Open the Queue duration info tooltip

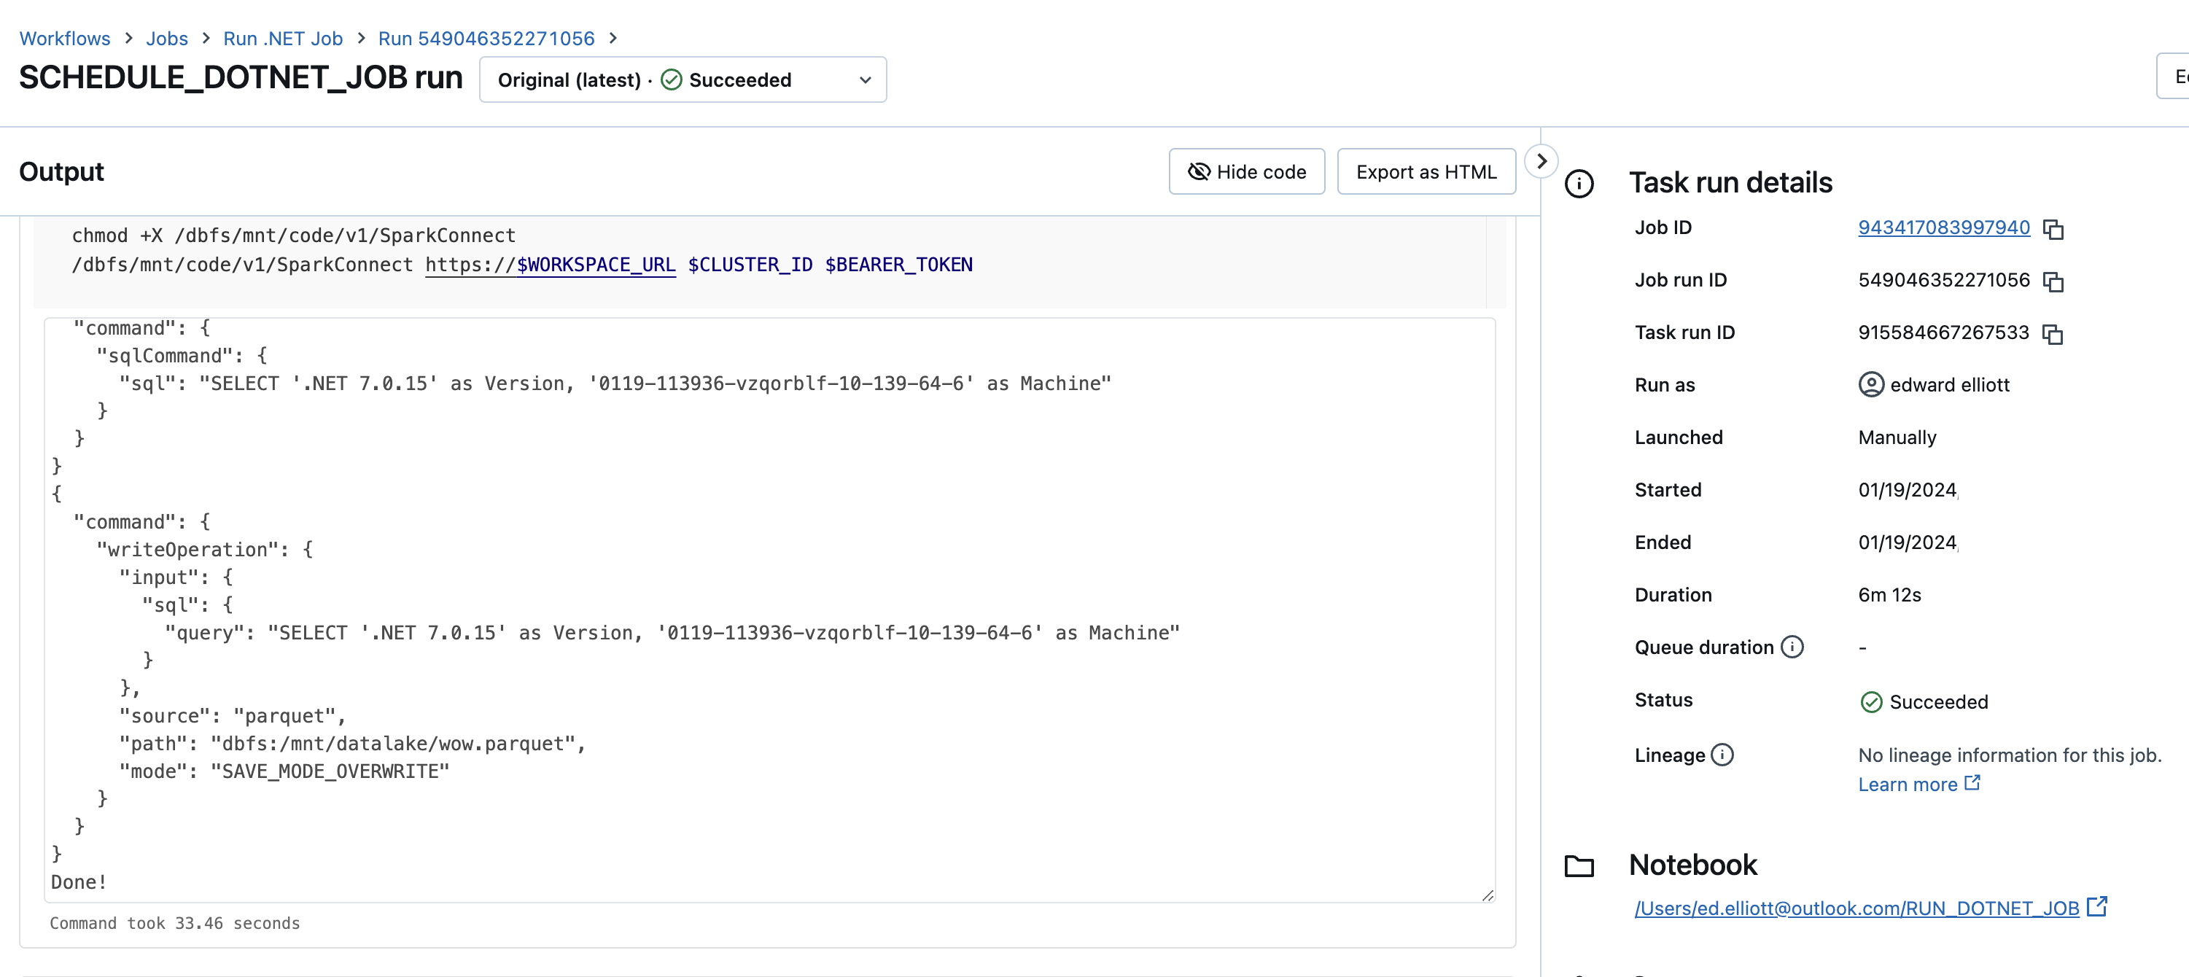click(1794, 647)
